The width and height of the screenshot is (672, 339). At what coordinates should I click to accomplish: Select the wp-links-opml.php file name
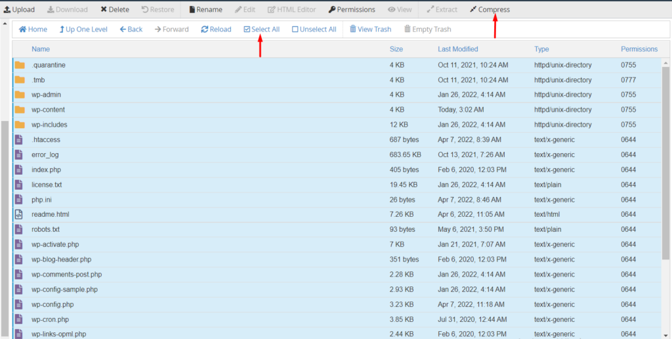click(59, 334)
